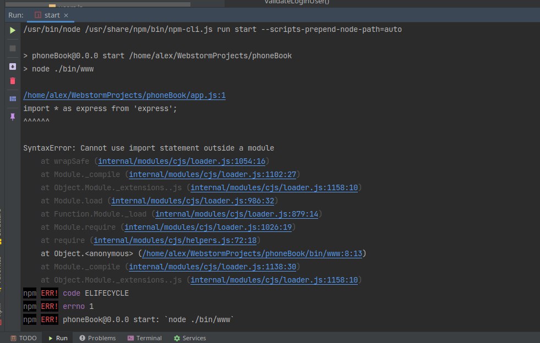Open the Run tool window tab

(58, 338)
